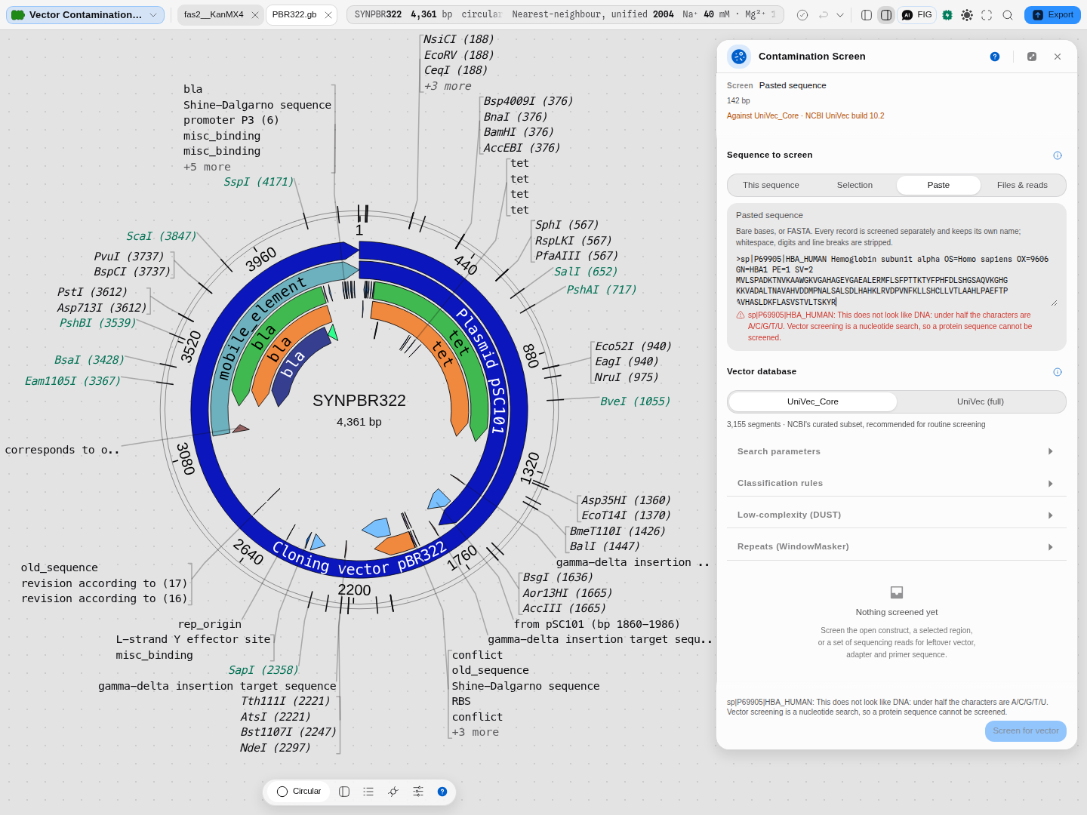1087x815 pixels.
Task: Open Contamination Screen help icon
Action: (x=995, y=57)
